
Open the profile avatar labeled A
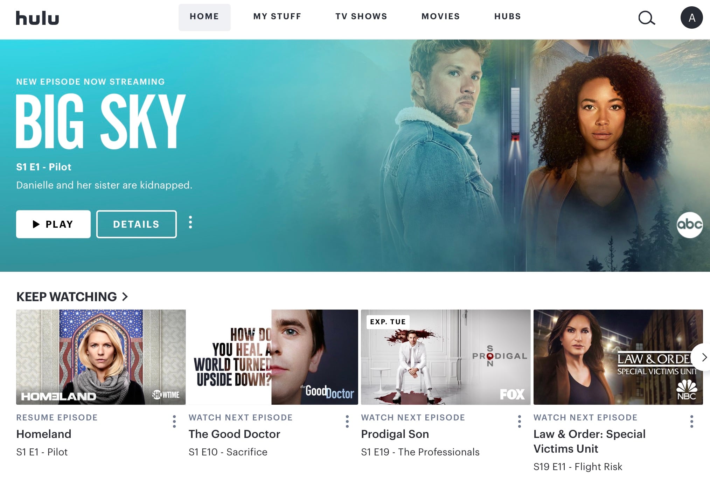click(691, 17)
